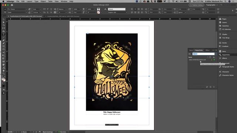The image size is (237, 133).
Task: Open the language English: USA dropdown
Action: coord(127,13)
